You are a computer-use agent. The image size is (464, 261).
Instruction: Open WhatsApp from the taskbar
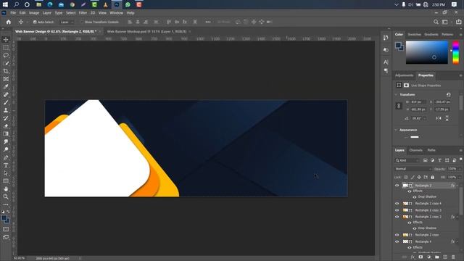point(128,4)
